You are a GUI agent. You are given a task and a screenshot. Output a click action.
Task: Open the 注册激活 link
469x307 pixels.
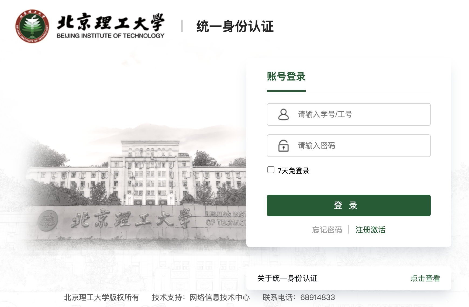[370, 230]
